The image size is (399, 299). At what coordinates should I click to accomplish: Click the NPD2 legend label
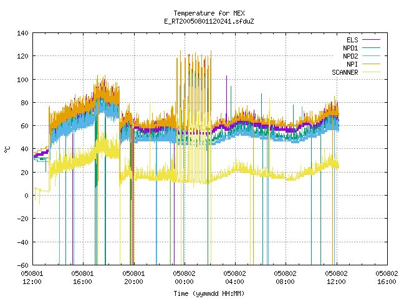click(350, 56)
